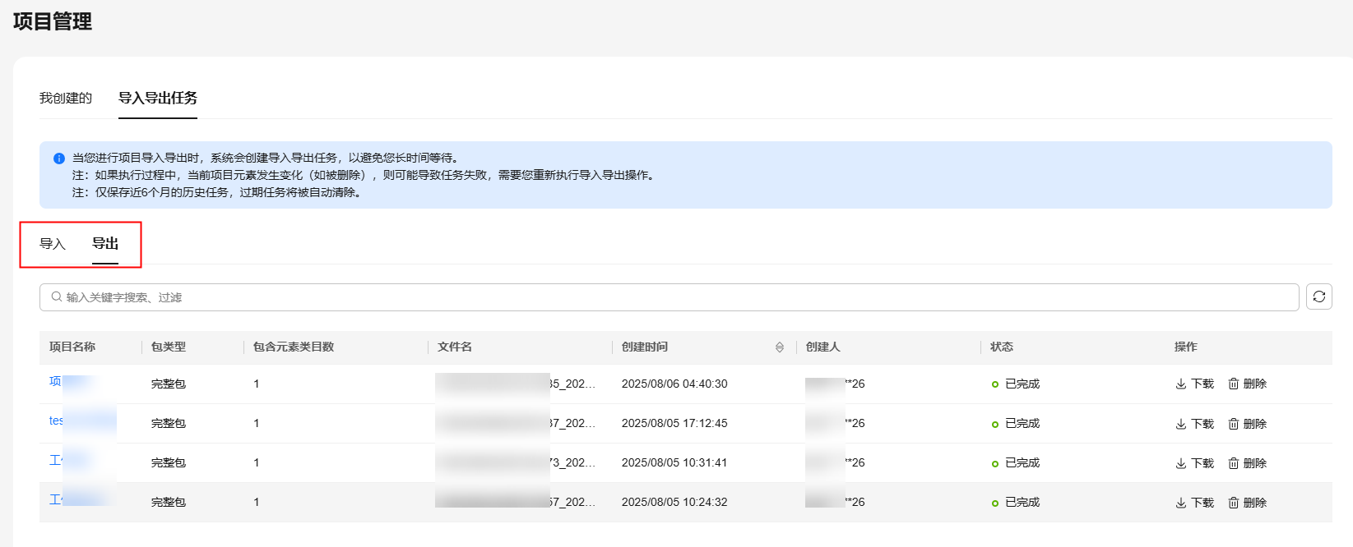1353x547 pixels.
Task: Delete the task created 2025/08/05 17:12:45
Action: (x=1248, y=424)
